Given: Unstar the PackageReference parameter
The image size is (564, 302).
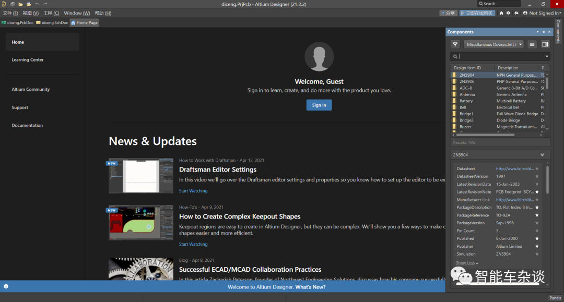Looking at the screenshot, I should 537,215.
